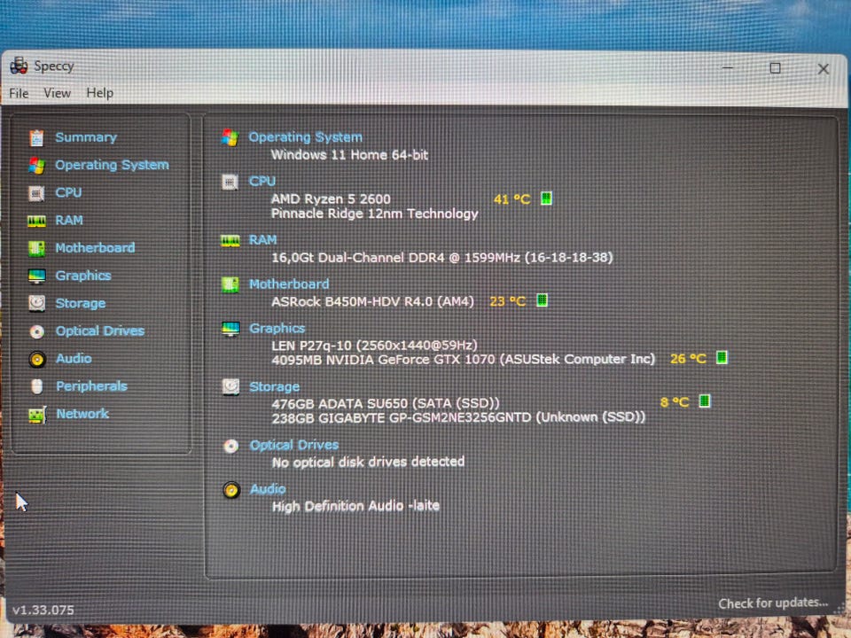This screenshot has height=638, width=851.
Task: Click the RAM stick icon in sidebar
Action: click(x=36, y=221)
